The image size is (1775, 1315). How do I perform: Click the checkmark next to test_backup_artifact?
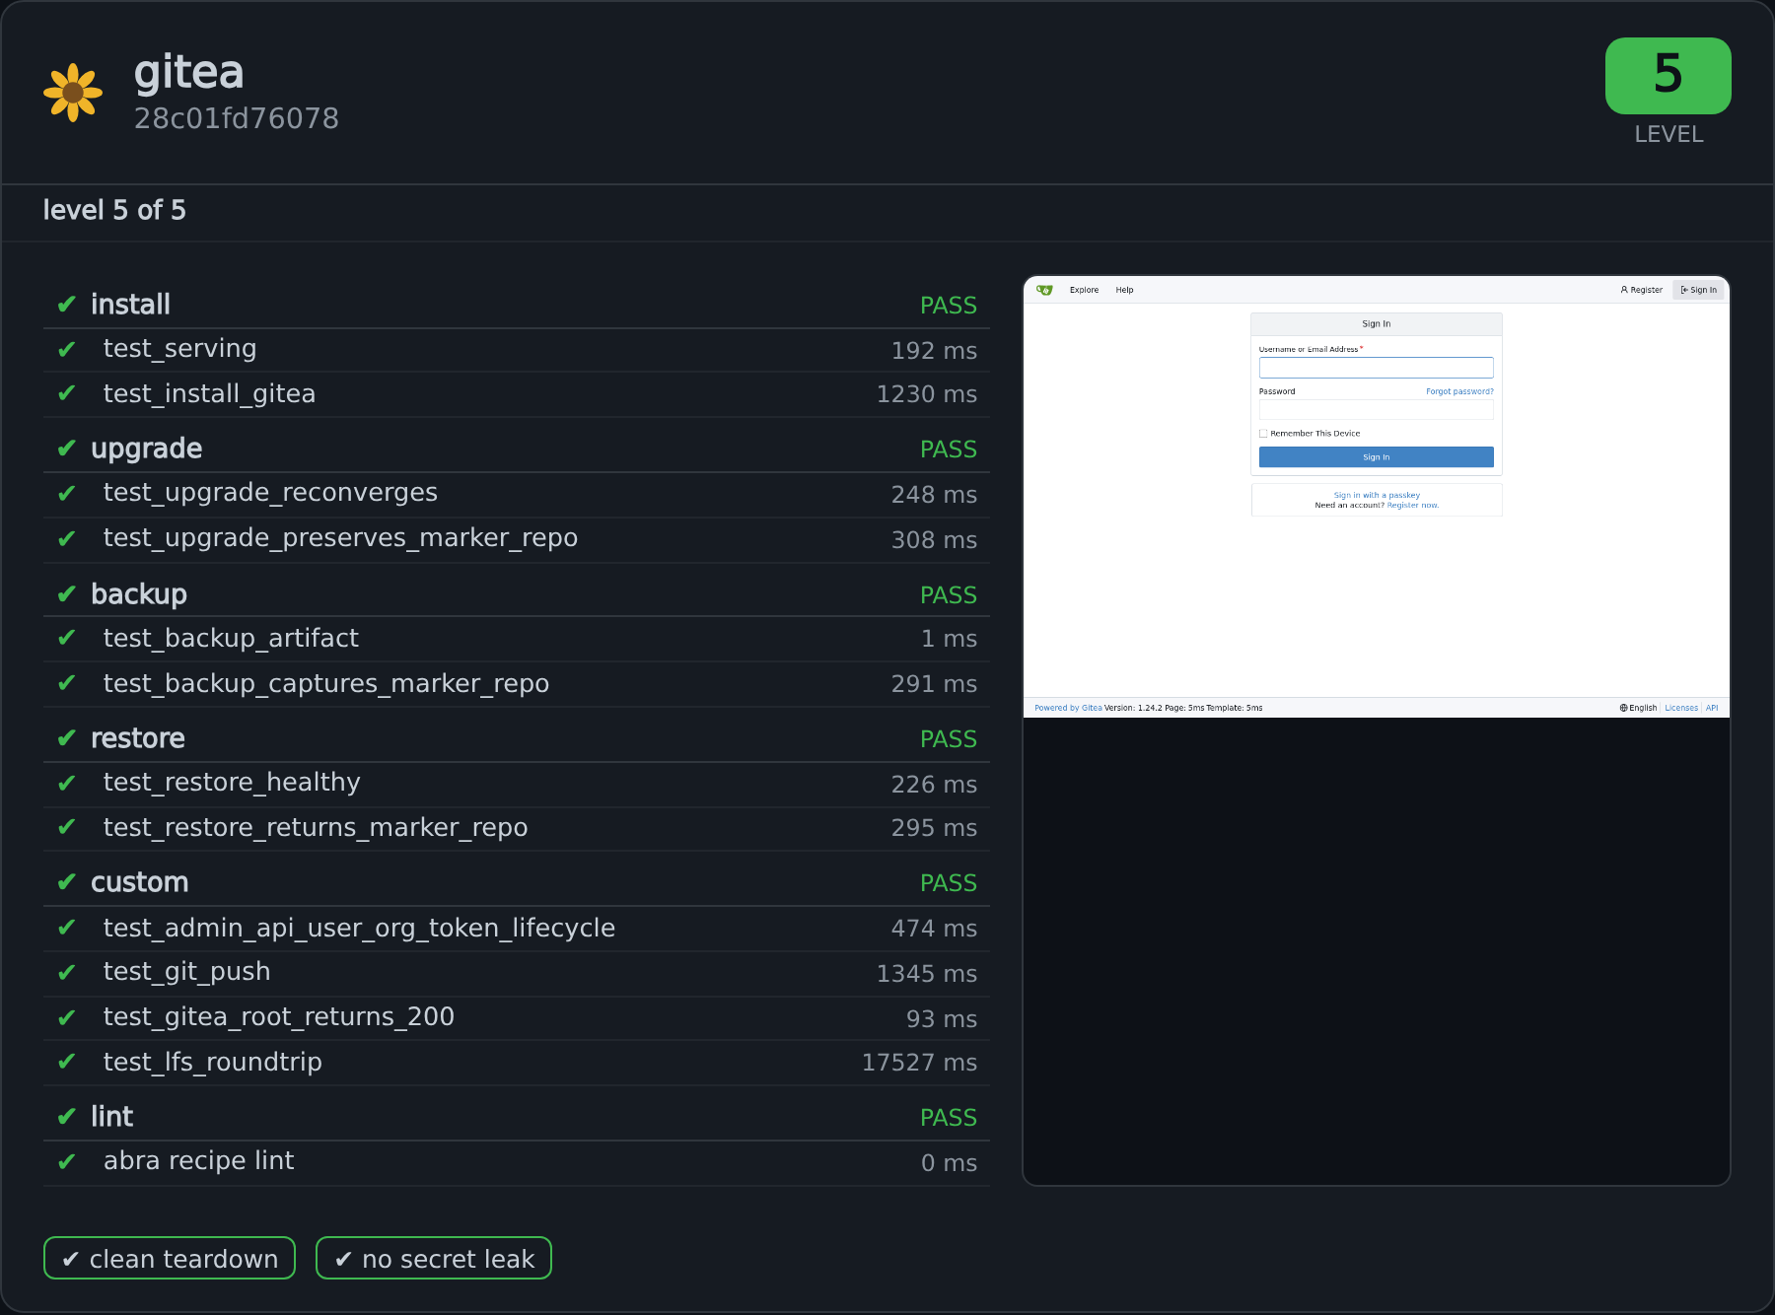(66, 638)
